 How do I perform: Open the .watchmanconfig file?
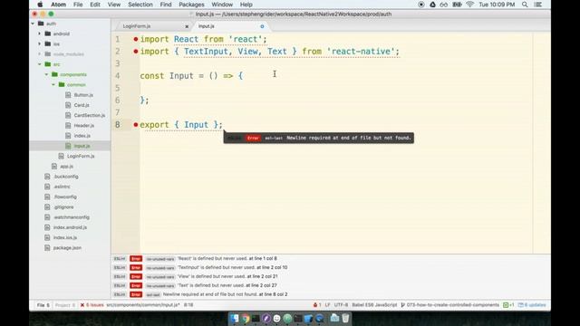point(72,217)
